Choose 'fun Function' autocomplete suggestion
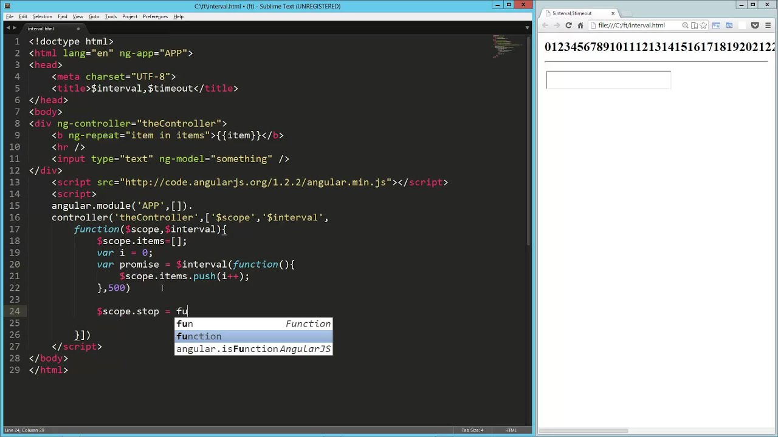Screen dimensions: 778x437 (253, 324)
